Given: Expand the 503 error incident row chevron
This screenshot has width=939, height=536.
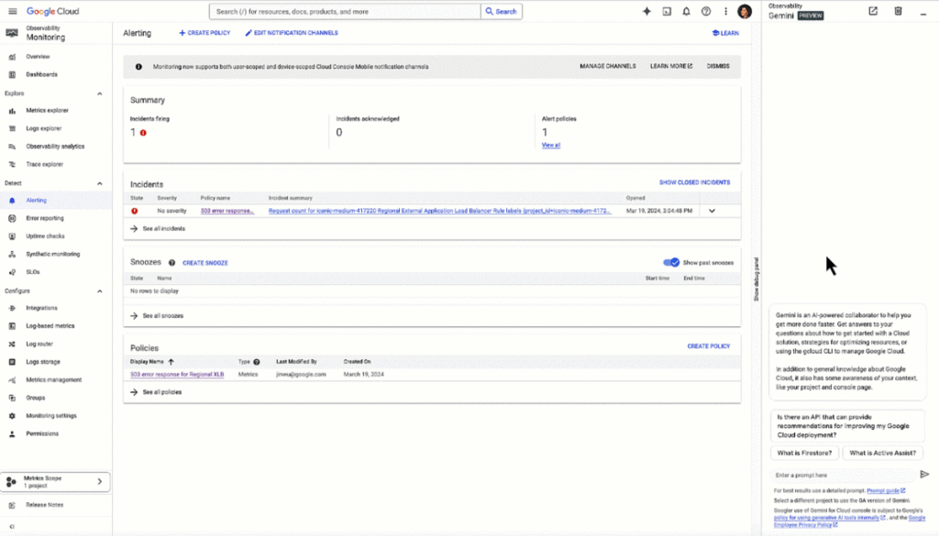Looking at the screenshot, I should [x=712, y=211].
